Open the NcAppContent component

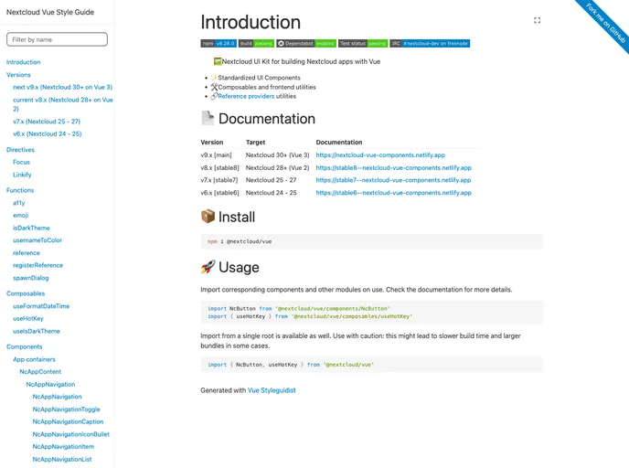pyautogui.click(x=40, y=372)
